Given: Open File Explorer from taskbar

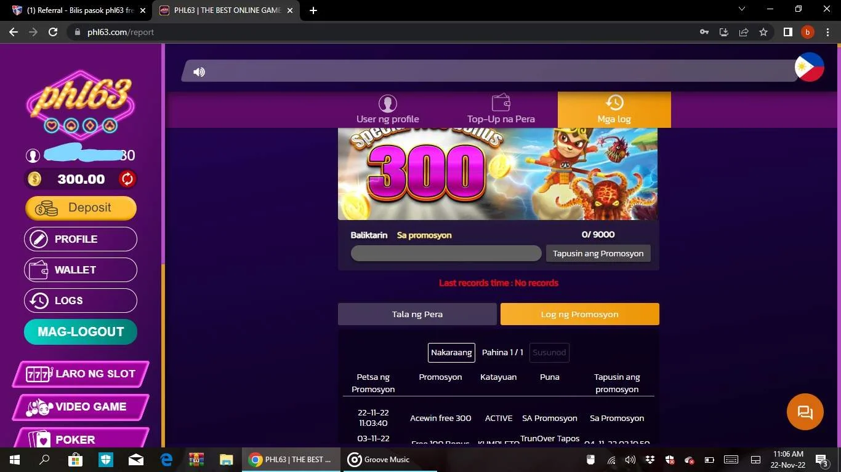Looking at the screenshot, I should [227, 460].
